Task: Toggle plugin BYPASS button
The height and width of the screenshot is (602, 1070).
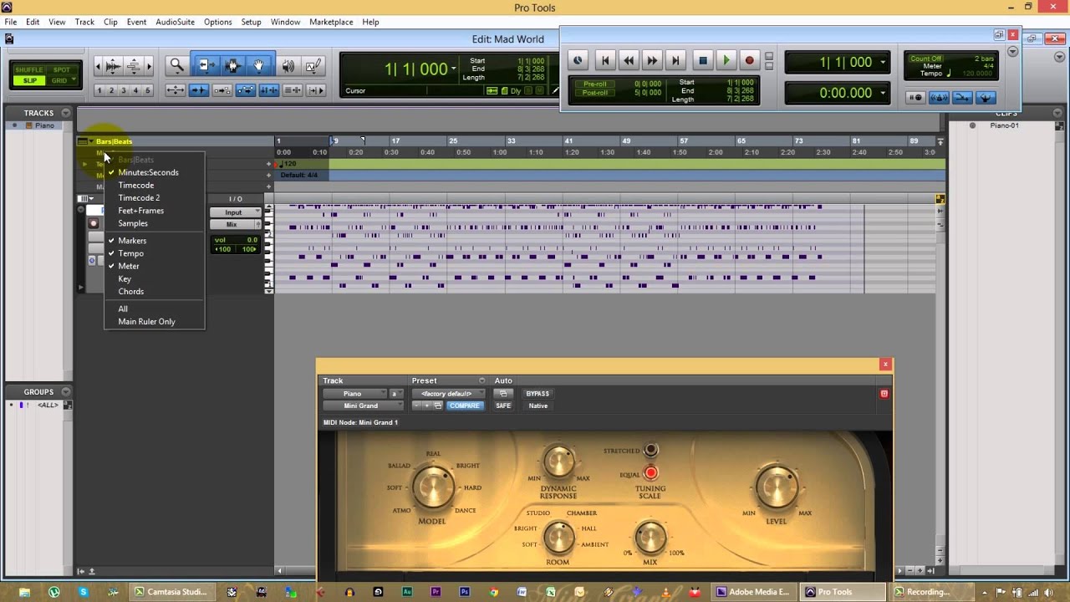Action: pyautogui.click(x=538, y=394)
